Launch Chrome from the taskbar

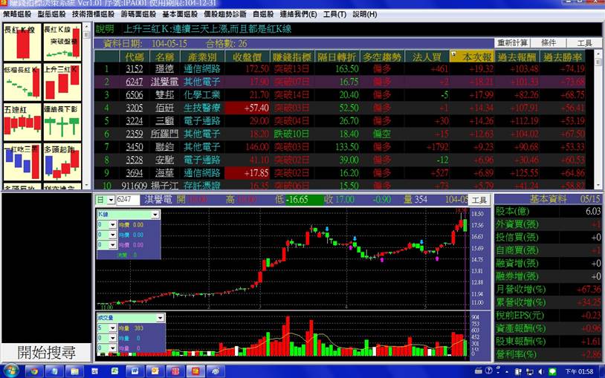[x=34, y=371]
